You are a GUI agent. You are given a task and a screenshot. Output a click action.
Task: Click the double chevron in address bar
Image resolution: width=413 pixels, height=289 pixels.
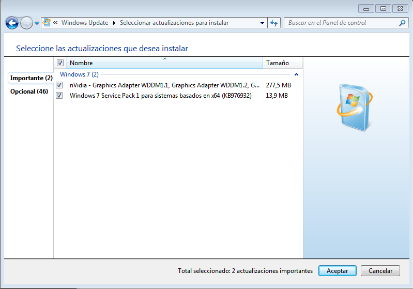[x=55, y=23]
